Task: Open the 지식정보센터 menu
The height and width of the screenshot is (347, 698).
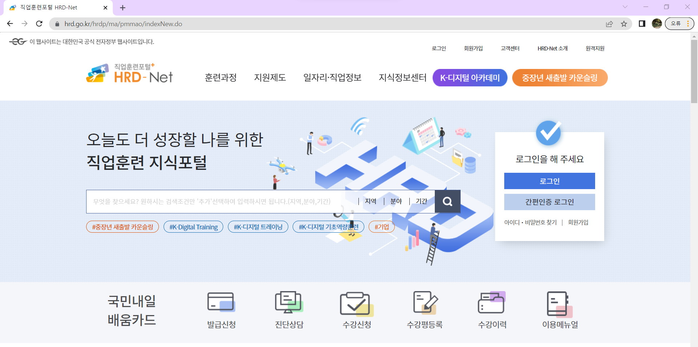Action: (403, 78)
